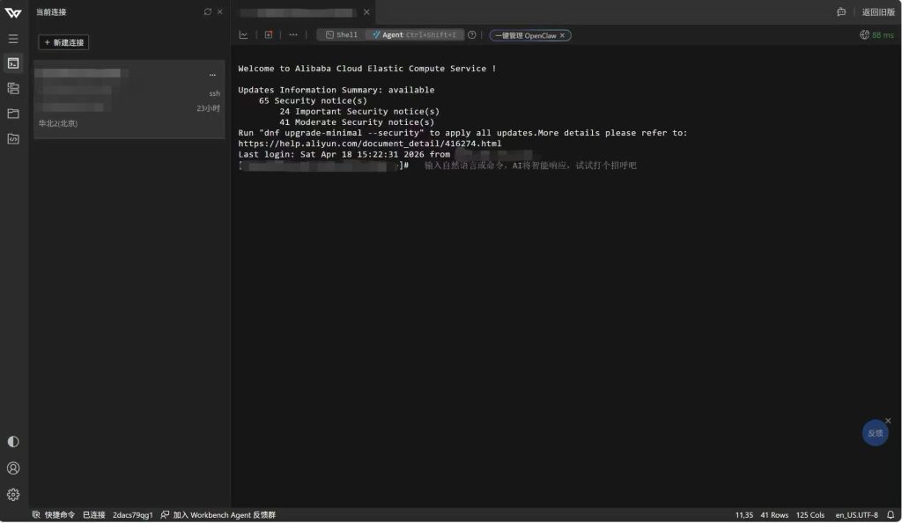Switch to Agent mode
Screen dimensions: 902x523
(414, 35)
